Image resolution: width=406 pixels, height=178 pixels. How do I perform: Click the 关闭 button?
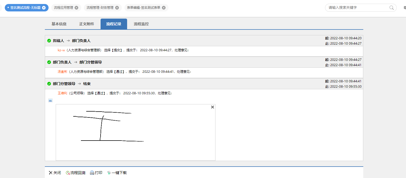[55, 173]
